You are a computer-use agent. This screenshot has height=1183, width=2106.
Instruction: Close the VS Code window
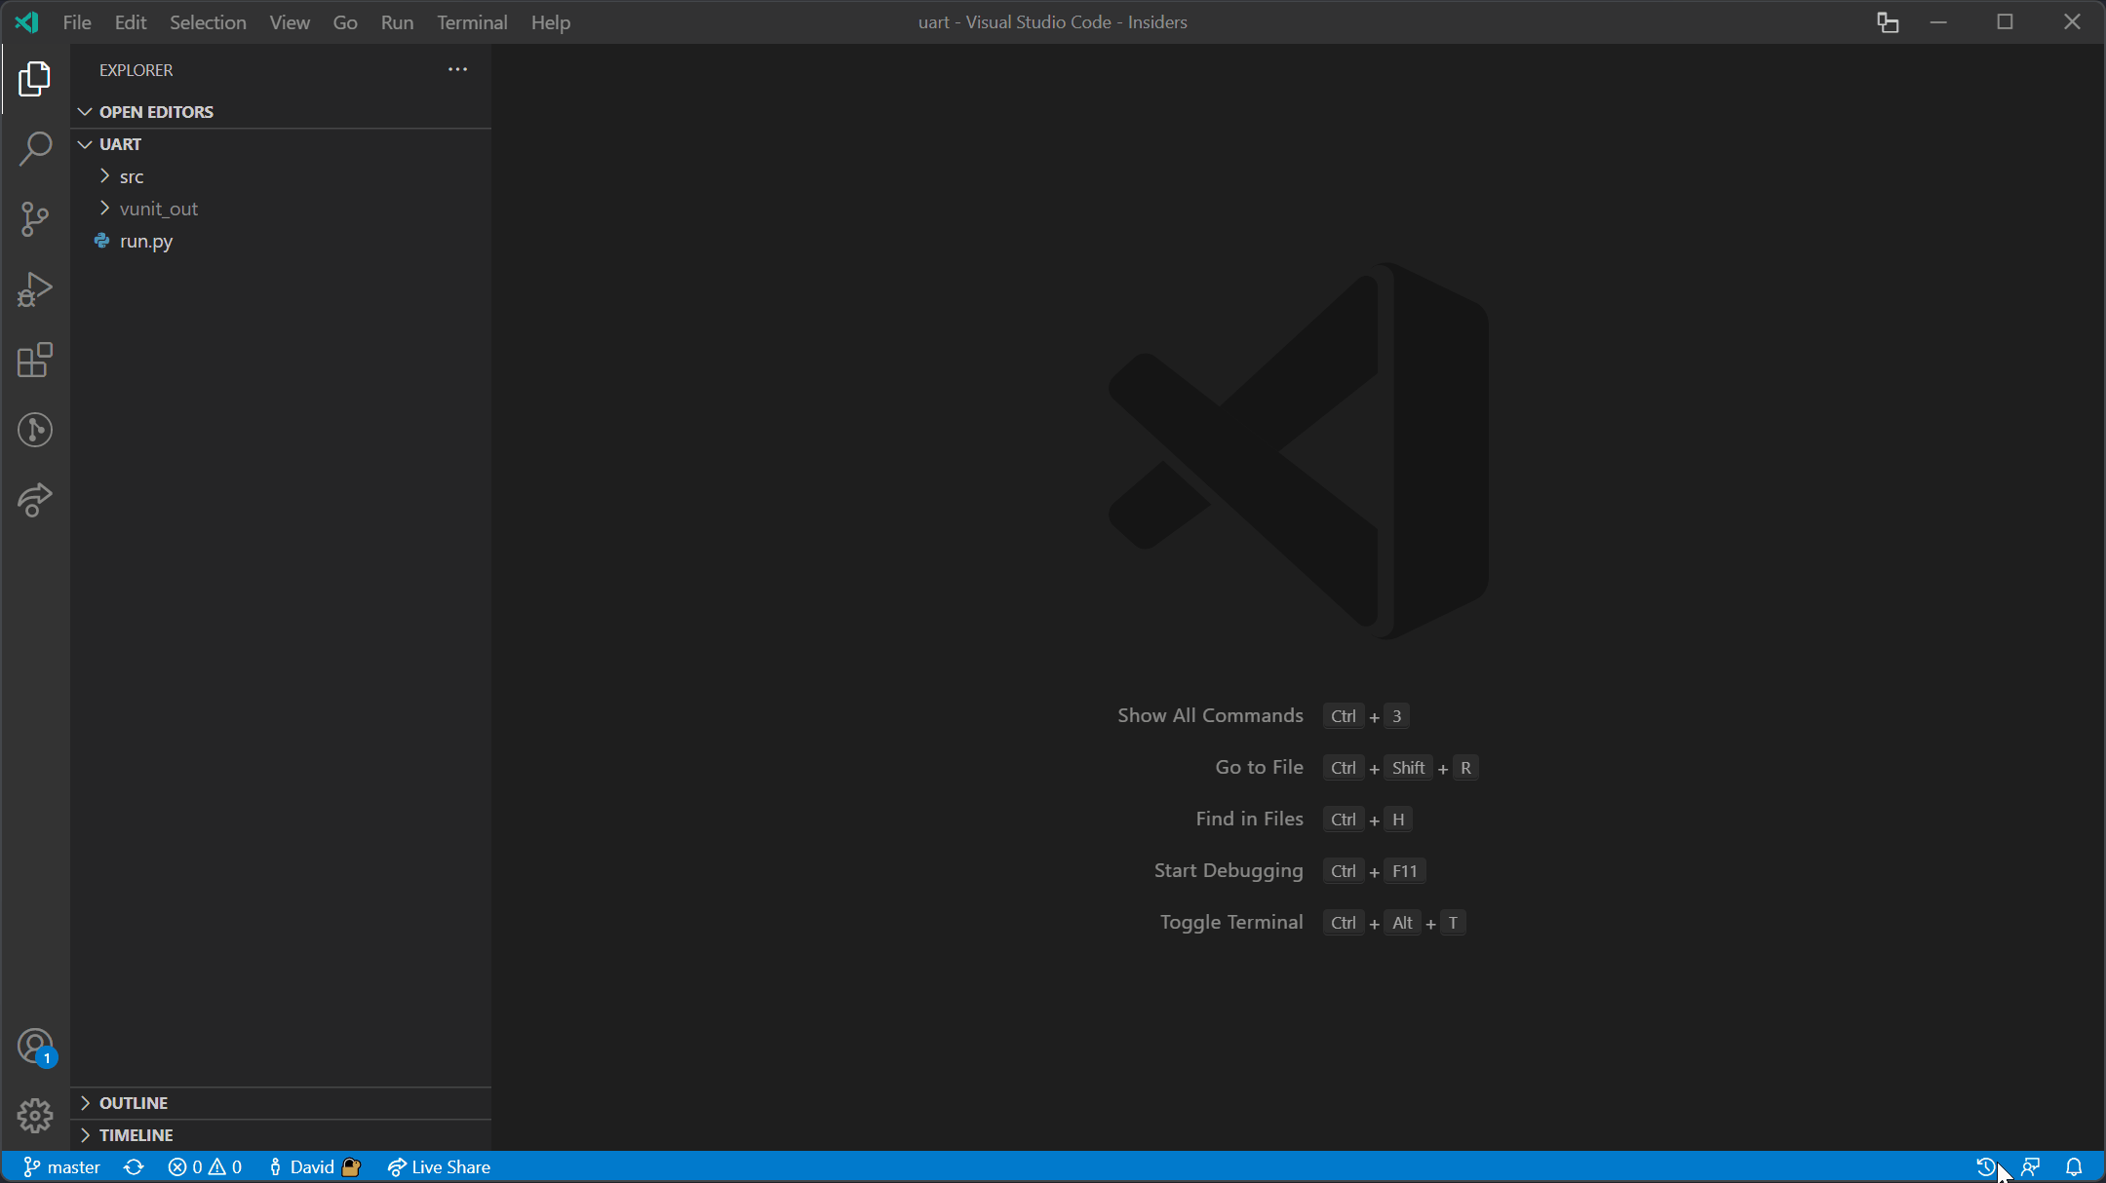click(x=2072, y=21)
